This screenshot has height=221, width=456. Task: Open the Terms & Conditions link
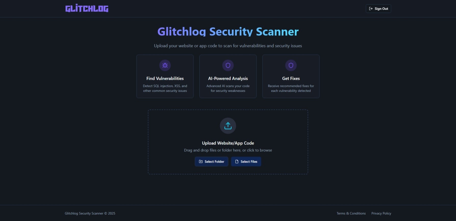(351, 213)
